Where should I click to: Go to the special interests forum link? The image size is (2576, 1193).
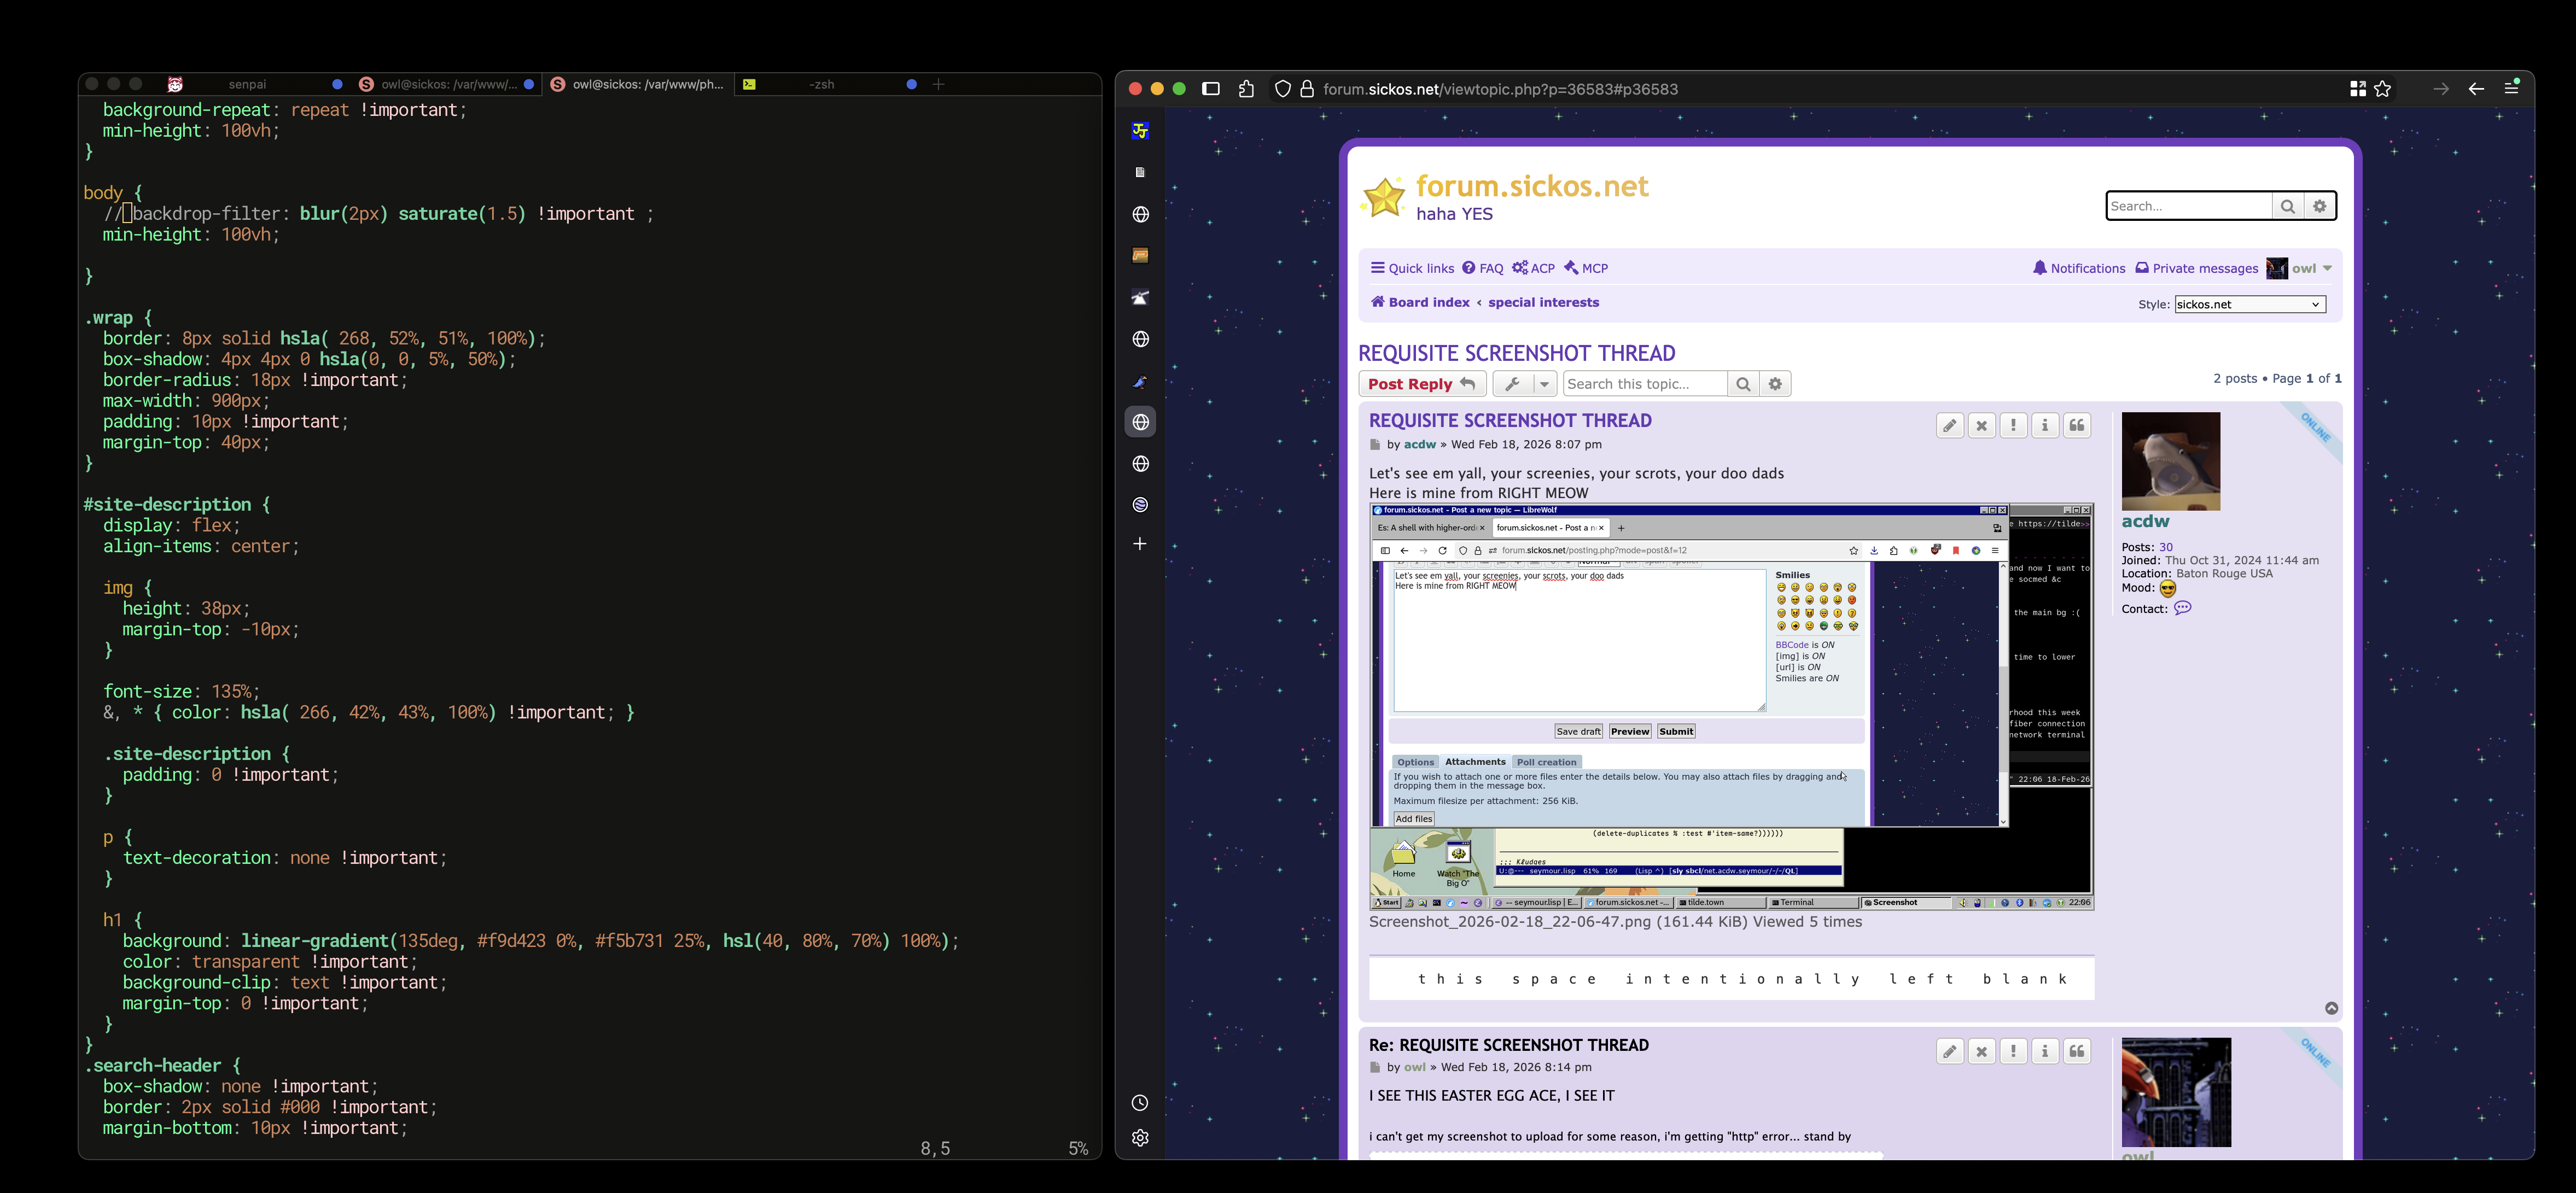(1543, 302)
